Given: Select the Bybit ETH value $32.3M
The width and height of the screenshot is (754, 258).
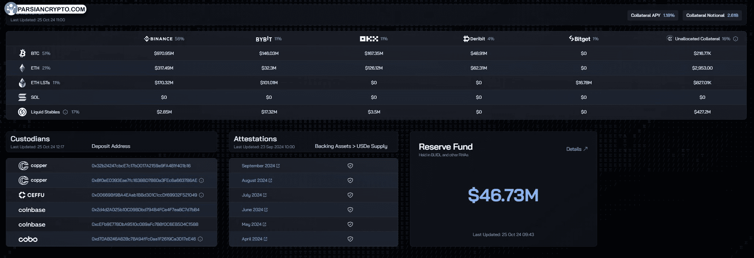Looking at the screenshot, I should pos(269,68).
